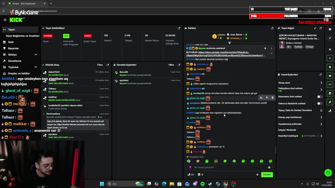Click the Bir mesaj gönderin input field

pos(230,167)
